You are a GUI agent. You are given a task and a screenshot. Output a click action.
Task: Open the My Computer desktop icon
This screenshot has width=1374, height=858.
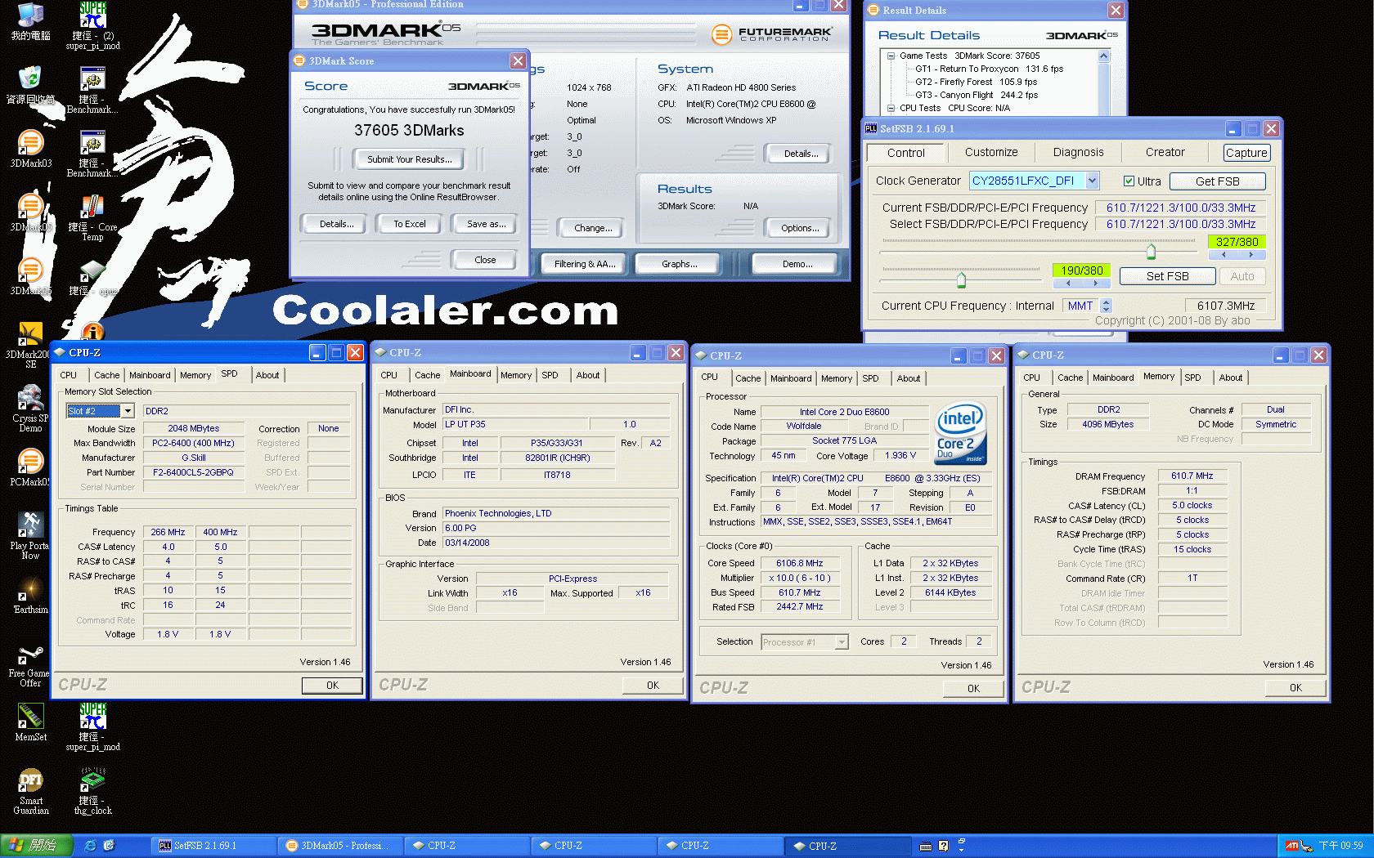tap(30, 21)
